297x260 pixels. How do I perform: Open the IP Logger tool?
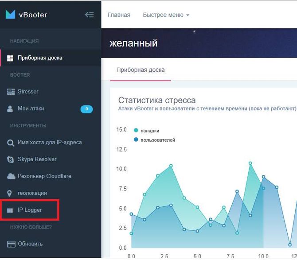click(30, 210)
